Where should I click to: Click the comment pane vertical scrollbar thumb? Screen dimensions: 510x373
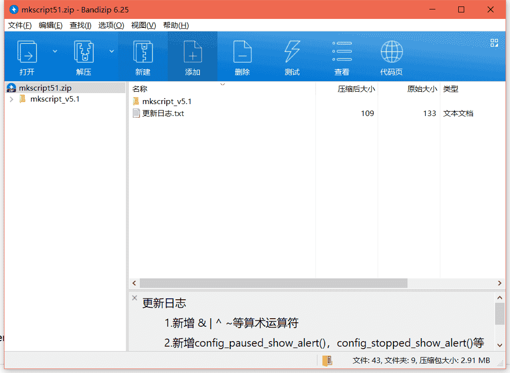pos(500,313)
